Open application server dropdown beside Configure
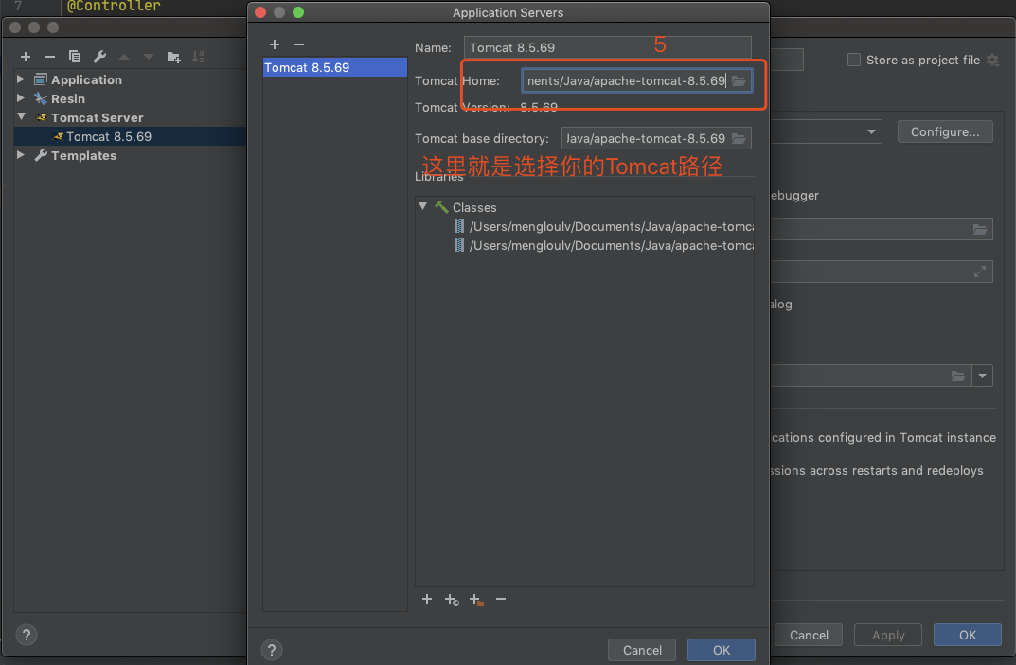The width and height of the screenshot is (1016, 665). 871,132
